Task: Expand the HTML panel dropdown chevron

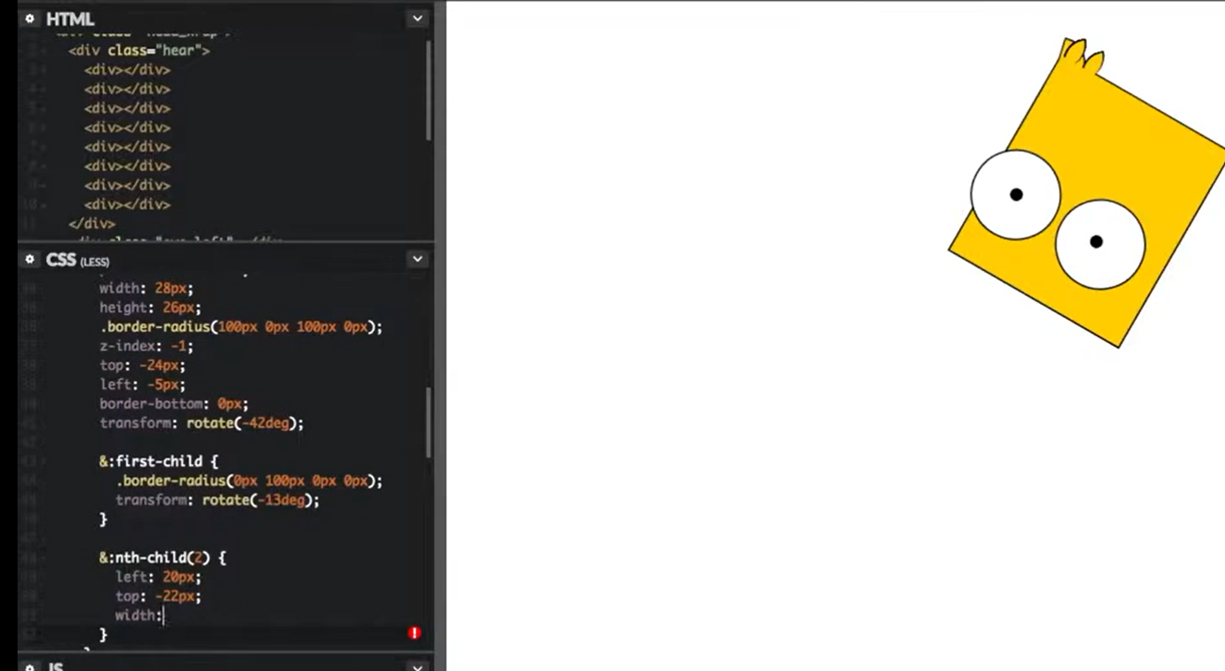Action: point(417,18)
